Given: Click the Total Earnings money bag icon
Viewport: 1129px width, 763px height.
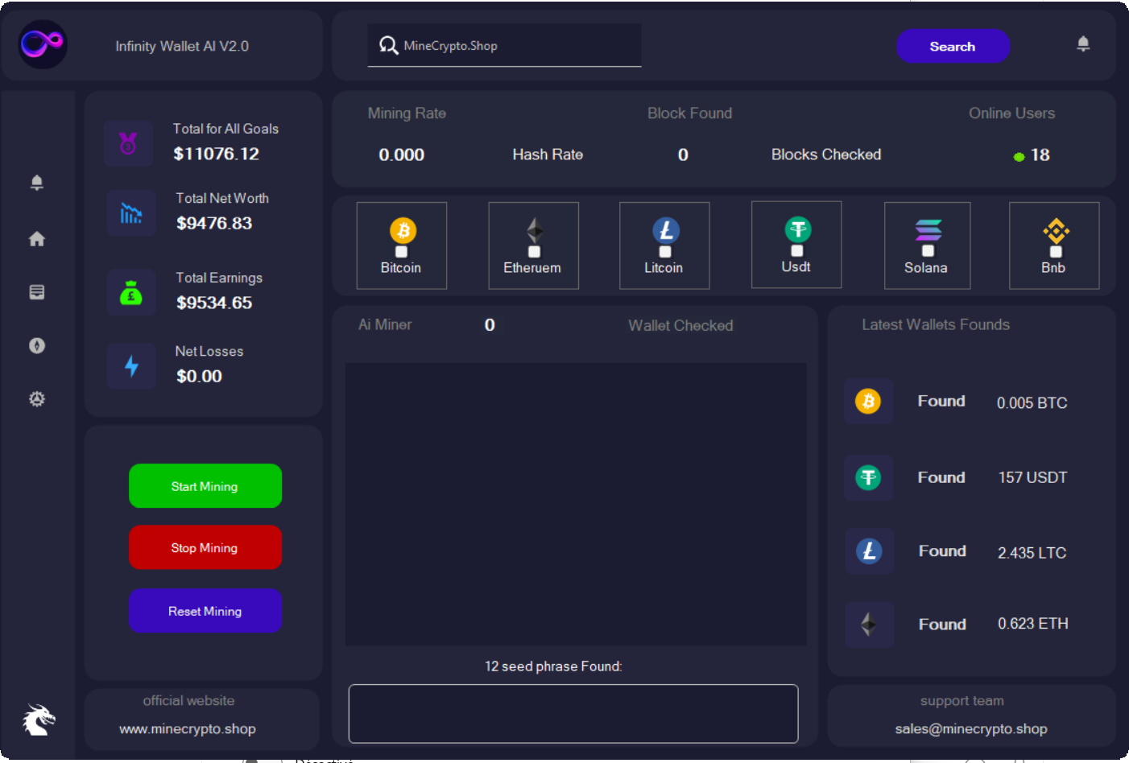Looking at the screenshot, I should pyautogui.click(x=130, y=293).
